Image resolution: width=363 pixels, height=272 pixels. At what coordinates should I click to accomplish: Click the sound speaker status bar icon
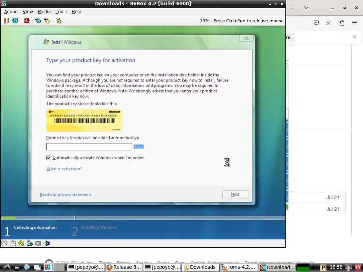47,243
